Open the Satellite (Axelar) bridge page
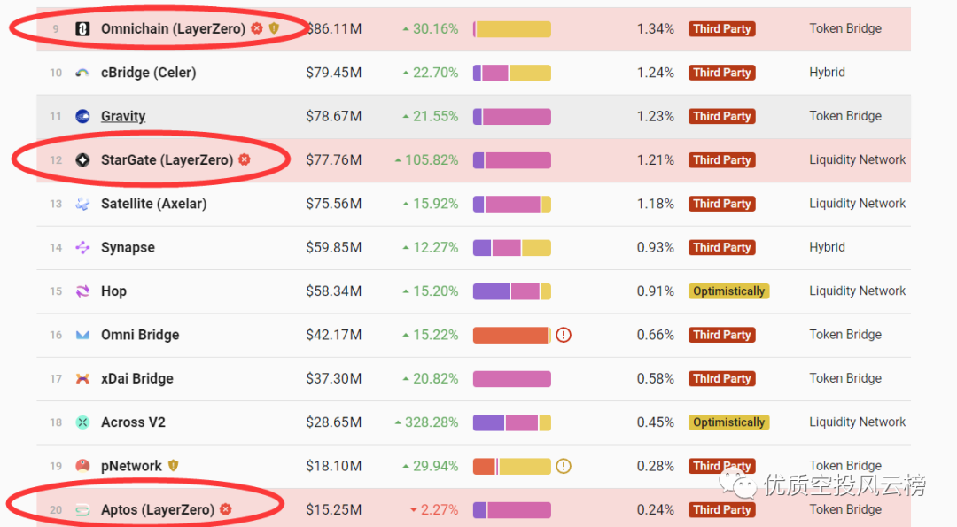The image size is (957, 527). [x=154, y=204]
